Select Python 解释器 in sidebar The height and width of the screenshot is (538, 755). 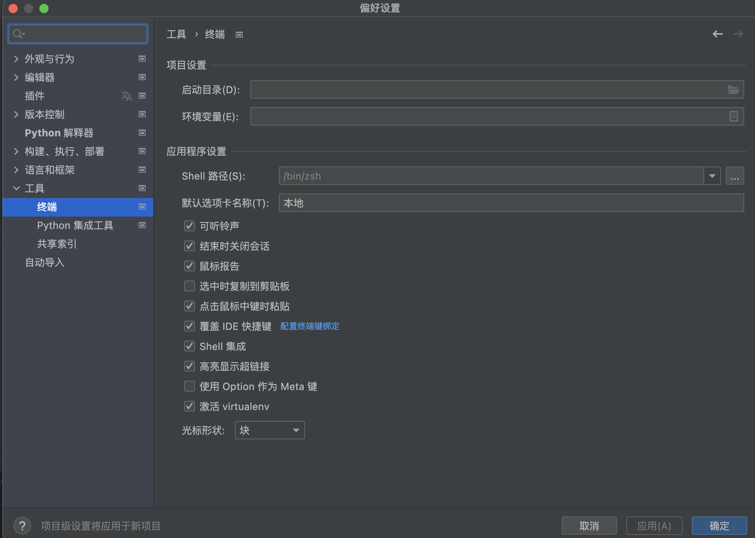point(59,133)
